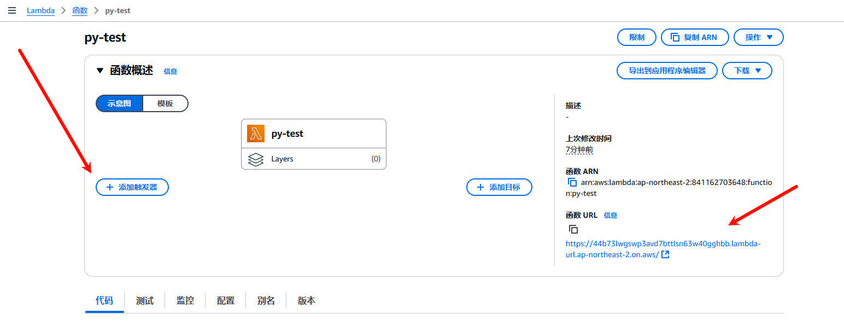
Task: Go to Lambda in the breadcrumb
Action: click(40, 10)
